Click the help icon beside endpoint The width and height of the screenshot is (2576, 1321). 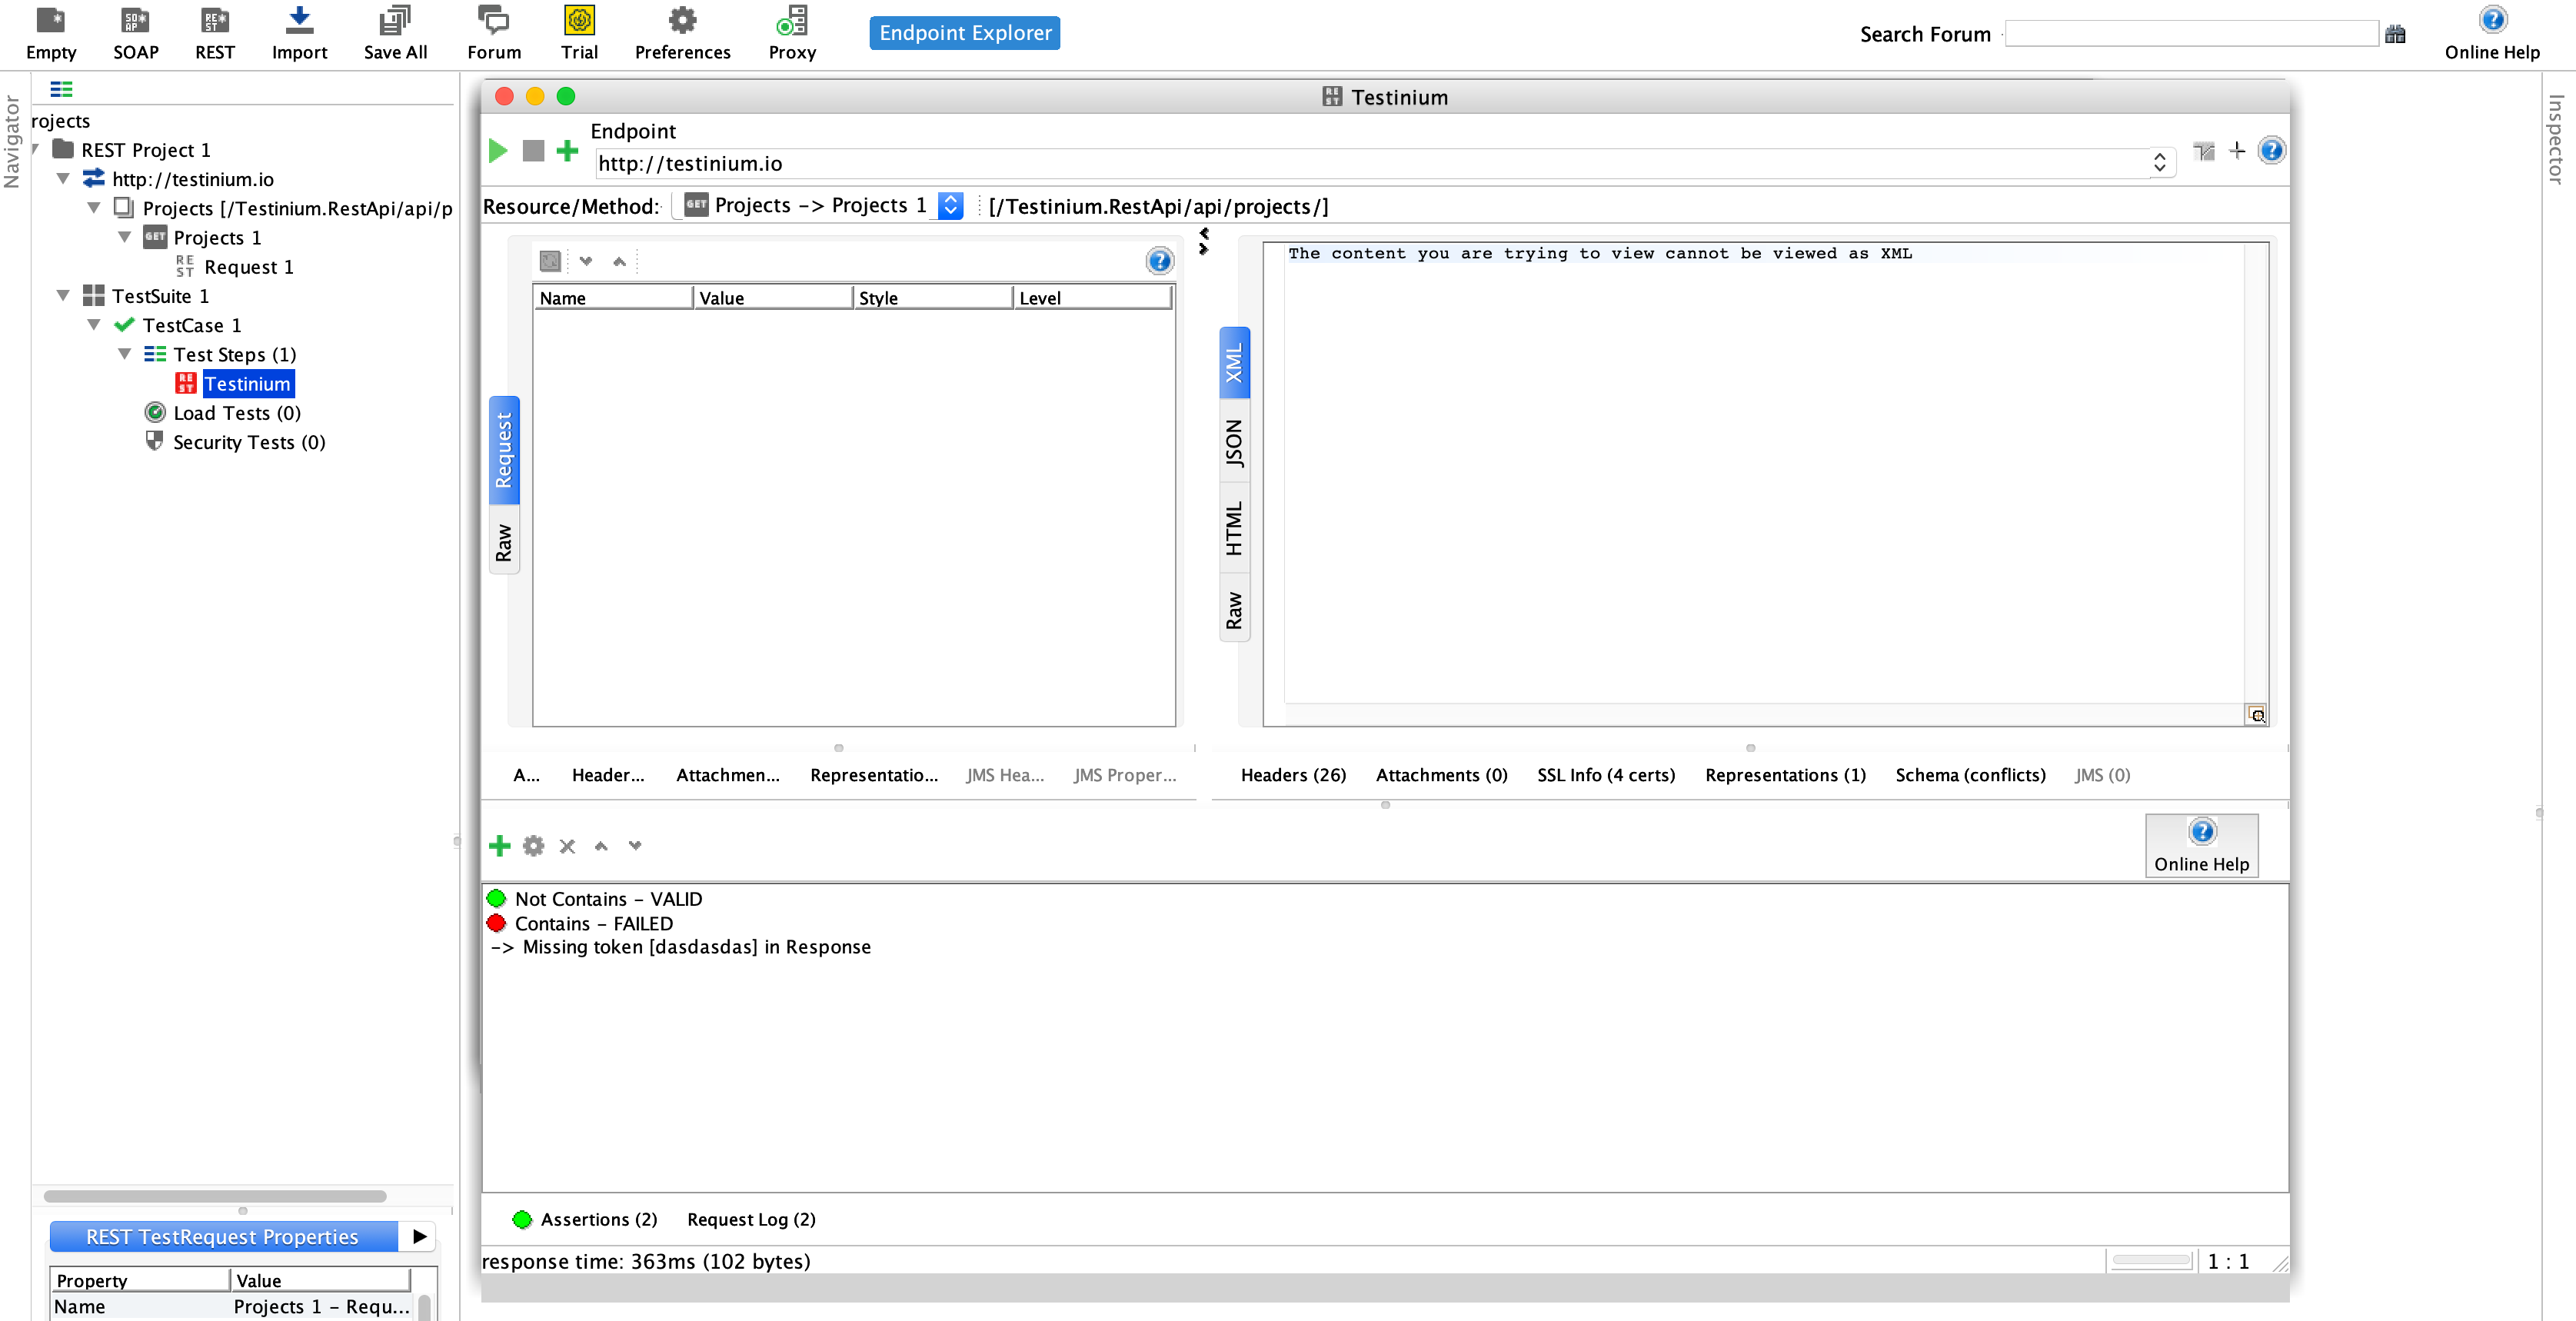tap(2271, 151)
